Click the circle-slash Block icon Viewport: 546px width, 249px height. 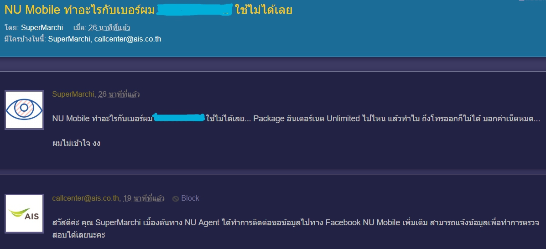[176, 198]
